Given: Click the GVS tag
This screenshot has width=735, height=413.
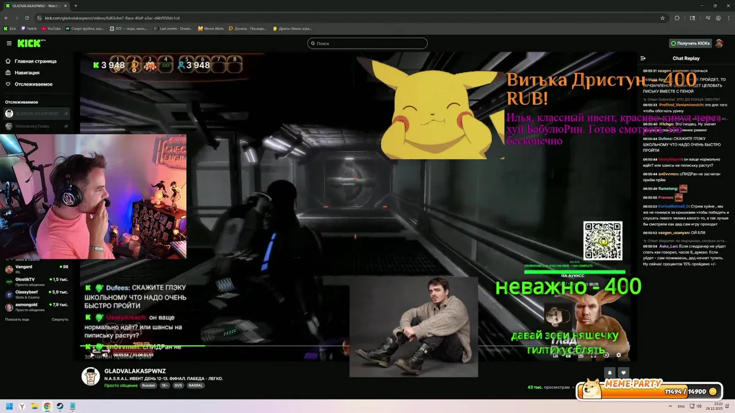Looking at the screenshot, I should click(x=178, y=385).
